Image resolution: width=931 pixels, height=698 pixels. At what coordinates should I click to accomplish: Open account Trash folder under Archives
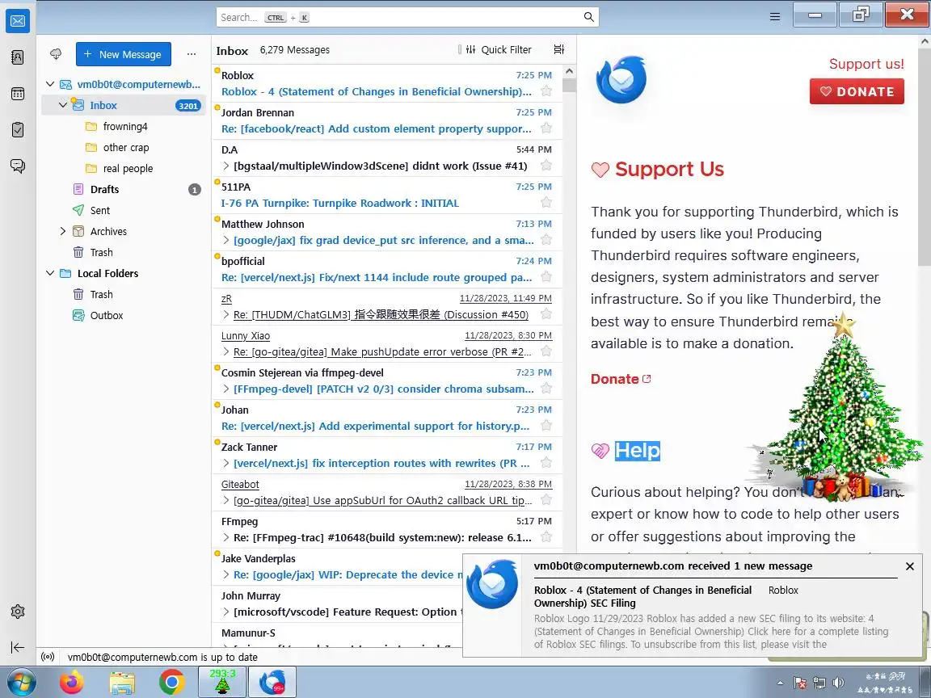point(124,252)
